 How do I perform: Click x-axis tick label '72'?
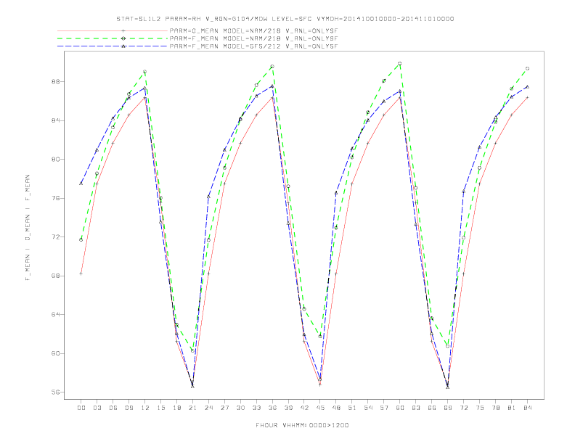tap(464, 408)
